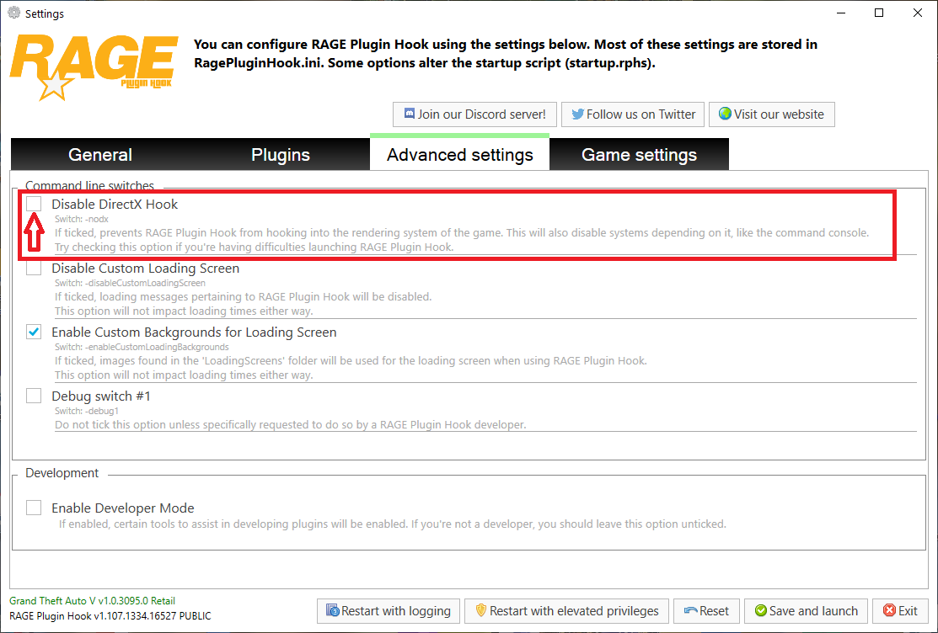Click Follow us on Twitter button
This screenshot has width=938, height=633.
coord(633,114)
